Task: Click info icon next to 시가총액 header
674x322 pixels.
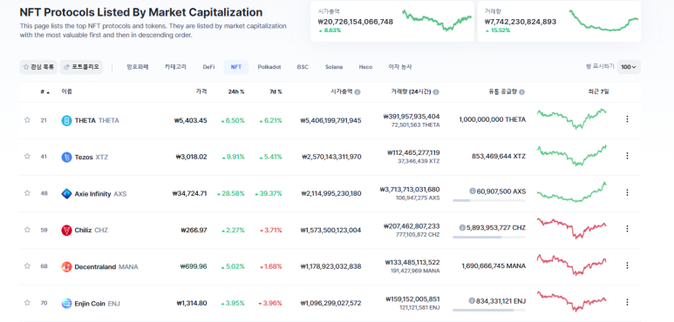Action: tap(357, 91)
